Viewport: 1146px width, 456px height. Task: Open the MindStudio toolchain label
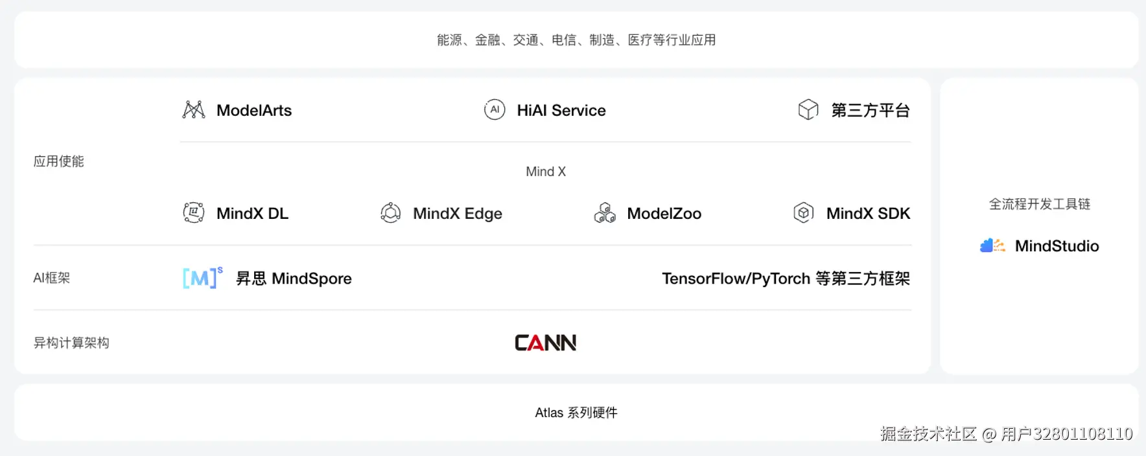pos(1057,246)
